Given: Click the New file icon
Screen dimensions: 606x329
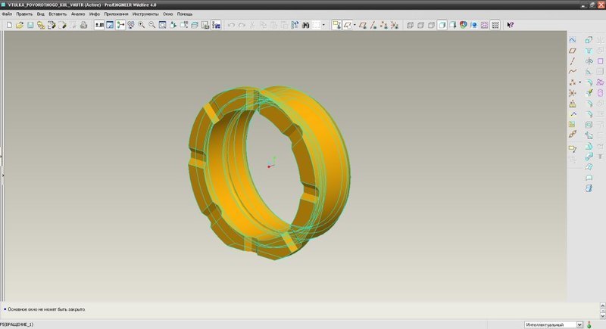Looking at the screenshot, I should 8,25.
